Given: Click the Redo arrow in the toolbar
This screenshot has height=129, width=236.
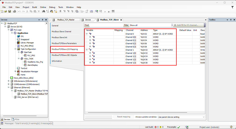Looking at the screenshot, I should click(23, 11).
